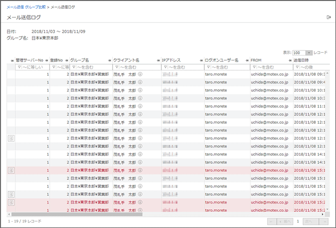The width and height of the screenshot is (336, 228).
Task: Sort by ログオンユーザー名 column header
Action: 222,60
